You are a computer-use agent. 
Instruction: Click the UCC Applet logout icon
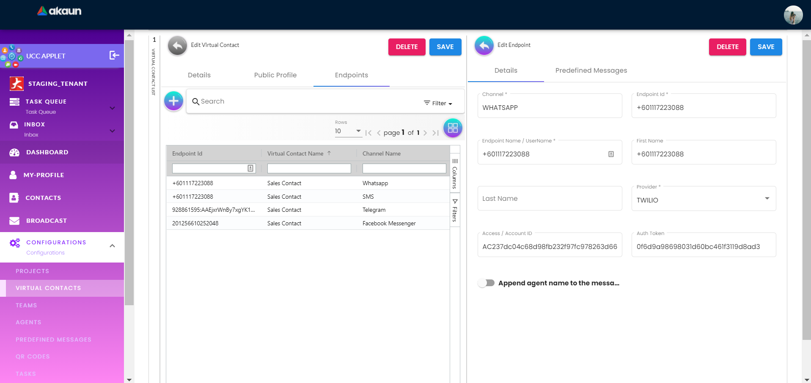pos(114,55)
